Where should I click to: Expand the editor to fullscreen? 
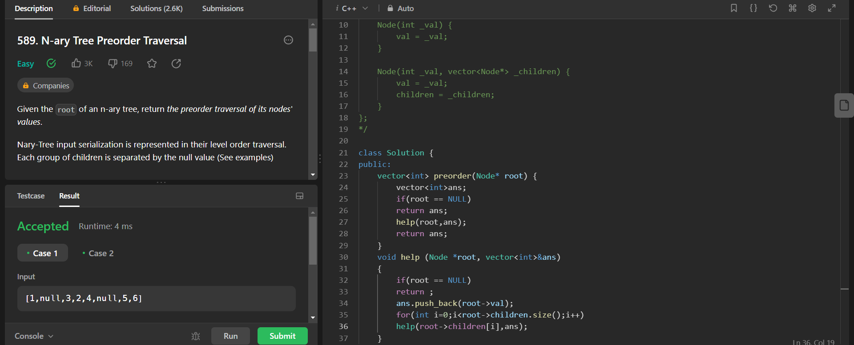pyautogui.click(x=832, y=8)
